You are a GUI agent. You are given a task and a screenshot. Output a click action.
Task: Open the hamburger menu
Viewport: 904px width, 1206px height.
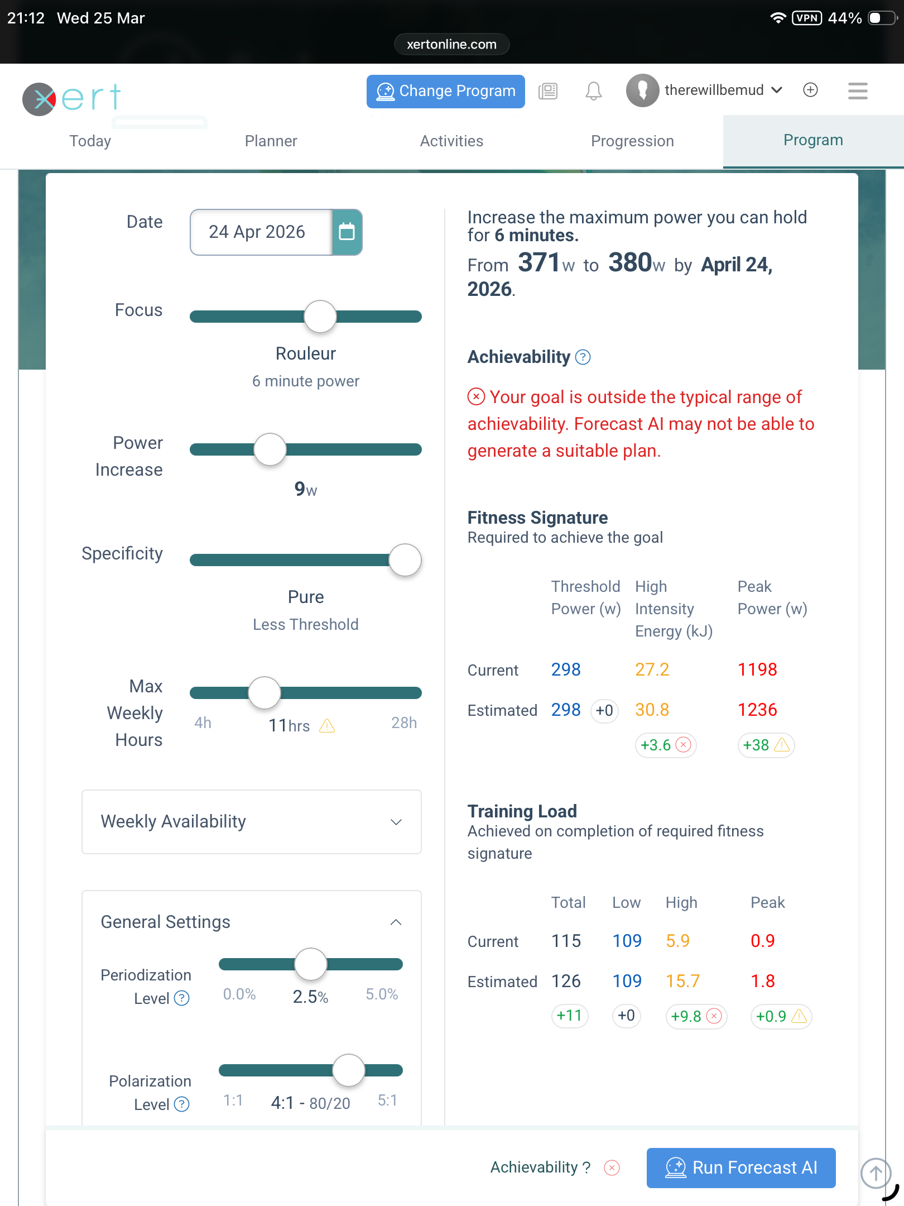857,90
